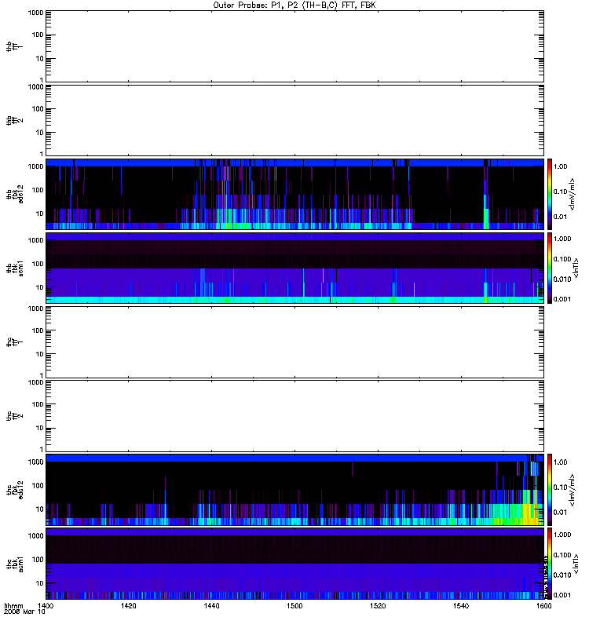Click the 0.001 value on thb scm1 color bar
Viewport: 589px width, 628px height.
point(562,299)
